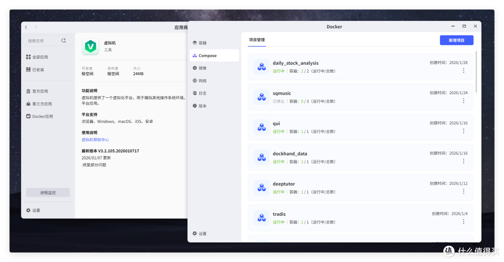Select the tradis project name

coord(279,214)
